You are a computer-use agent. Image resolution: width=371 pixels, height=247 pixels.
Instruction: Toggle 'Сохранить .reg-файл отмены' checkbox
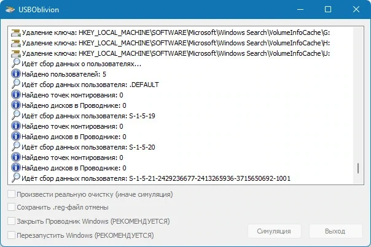(x=11, y=207)
